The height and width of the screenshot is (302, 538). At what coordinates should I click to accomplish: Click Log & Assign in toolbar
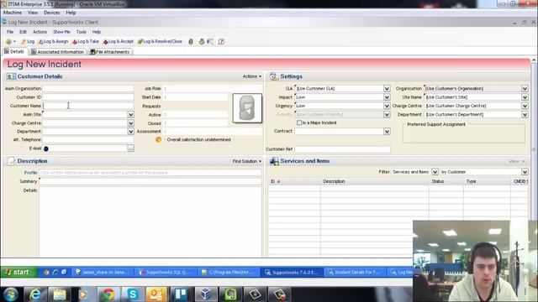(53, 41)
